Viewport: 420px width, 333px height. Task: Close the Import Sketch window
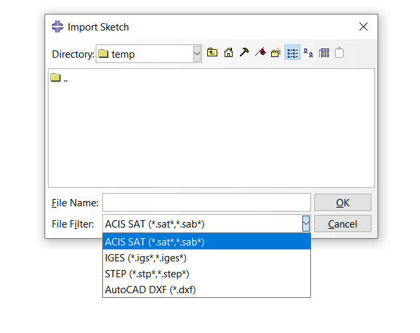tap(364, 27)
